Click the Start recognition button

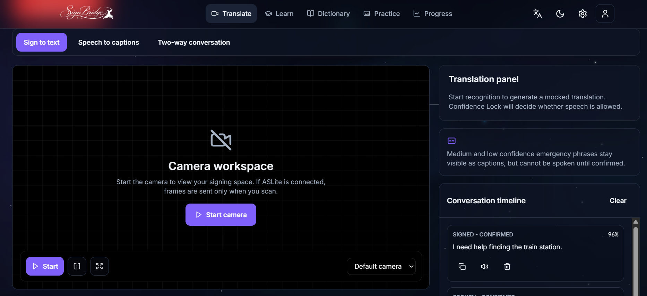coord(45,266)
